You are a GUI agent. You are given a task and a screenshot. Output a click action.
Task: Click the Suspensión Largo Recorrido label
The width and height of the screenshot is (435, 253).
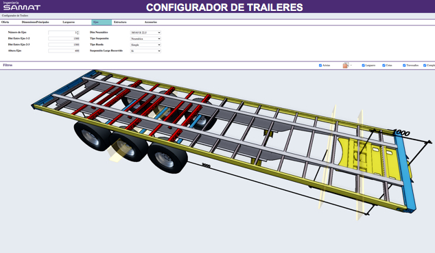pyautogui.click(x=106, y=51)
